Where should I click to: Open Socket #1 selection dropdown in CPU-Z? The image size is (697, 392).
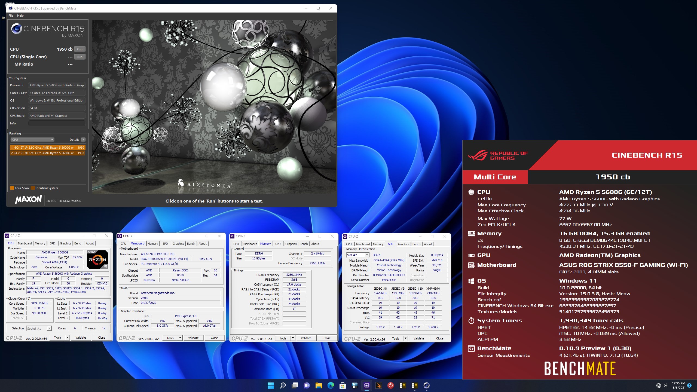click(x=39, y=329)
